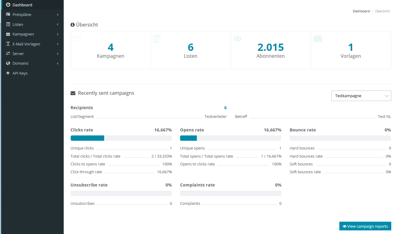The image size is (397, 234).
Task: Click the View campaign reports button
Action: coord(365,226)
